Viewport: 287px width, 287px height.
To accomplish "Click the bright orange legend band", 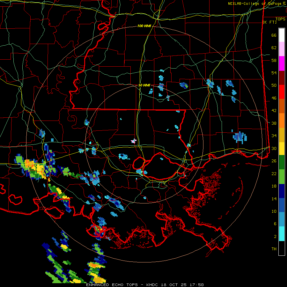I will [x=282, y=121].
